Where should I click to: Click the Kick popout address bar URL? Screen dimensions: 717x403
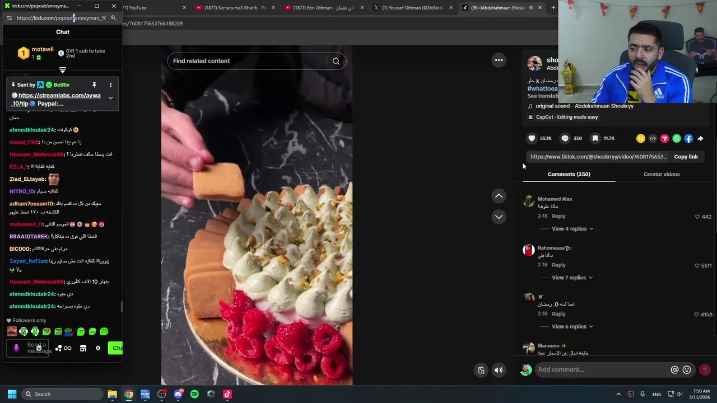61,18
